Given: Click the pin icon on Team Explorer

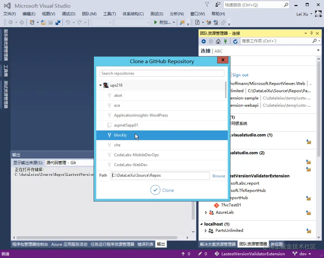Looking at the screenshot, I should tap(311, 33).
